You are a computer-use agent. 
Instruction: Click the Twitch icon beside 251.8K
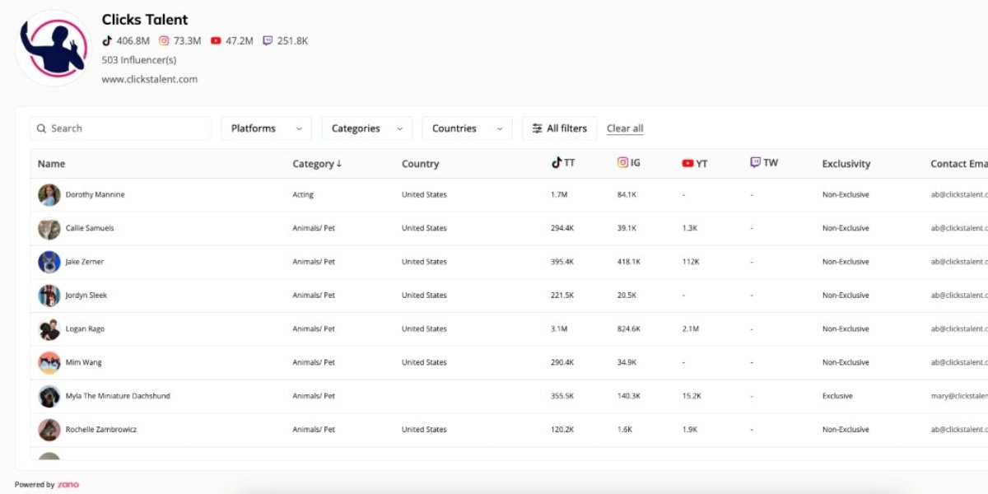268,40
